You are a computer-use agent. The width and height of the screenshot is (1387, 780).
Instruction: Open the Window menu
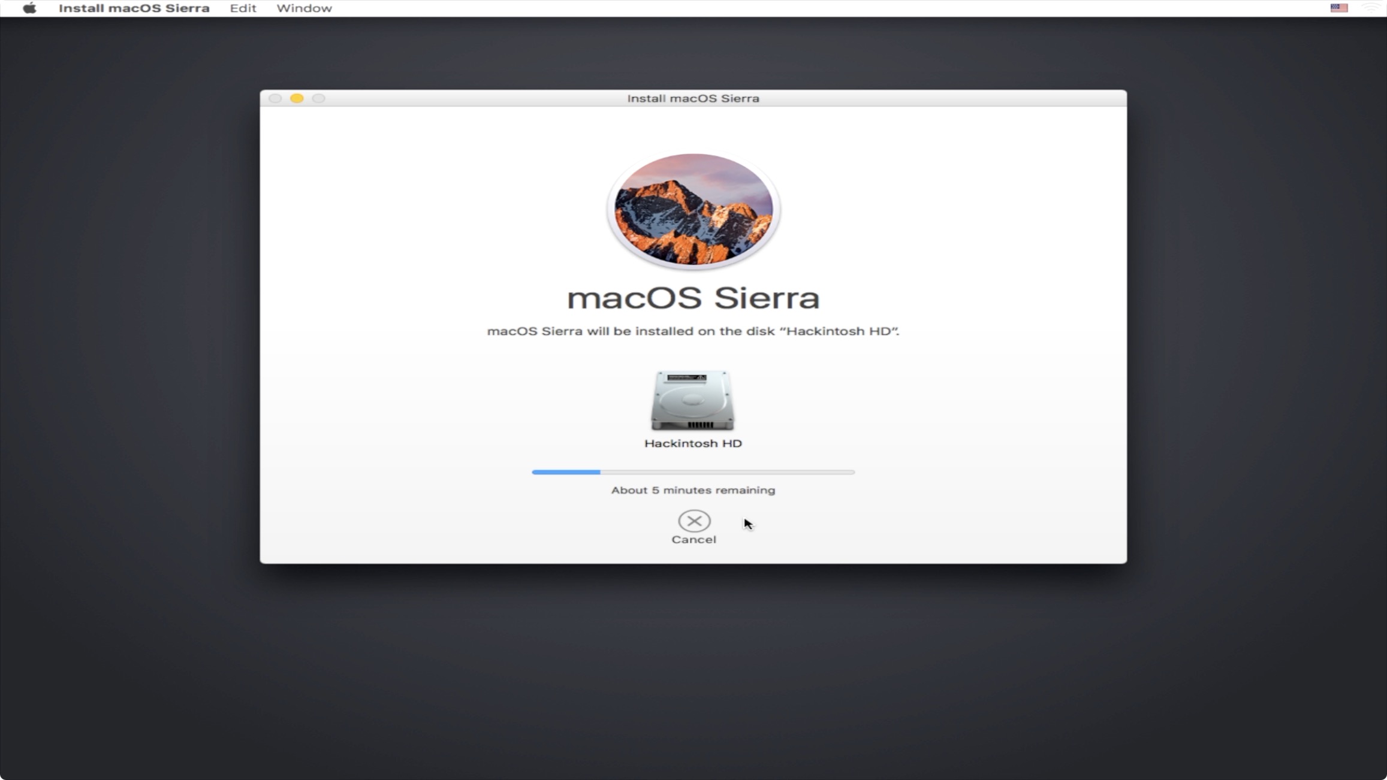pos(304,8)
